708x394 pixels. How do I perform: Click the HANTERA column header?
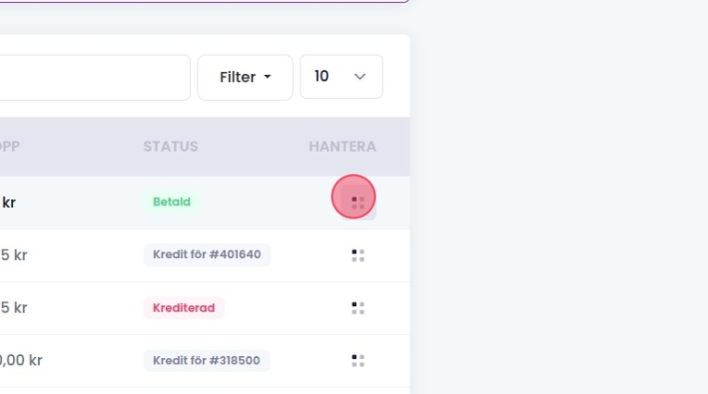(342, 147)
